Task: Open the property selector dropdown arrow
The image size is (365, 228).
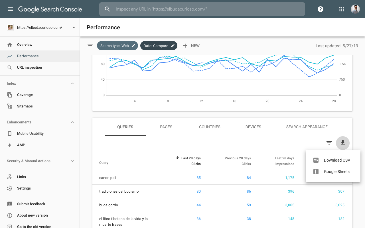Action: [x=74, y=28]
